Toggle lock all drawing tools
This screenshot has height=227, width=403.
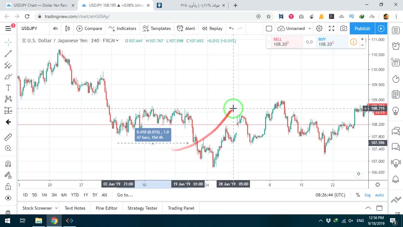pos(8,187)
